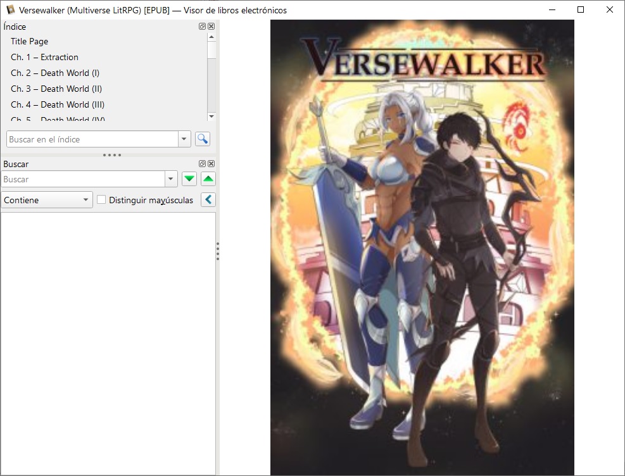Click the magnifier search-in-index button

pyautogui.click(x=203, y=139)
